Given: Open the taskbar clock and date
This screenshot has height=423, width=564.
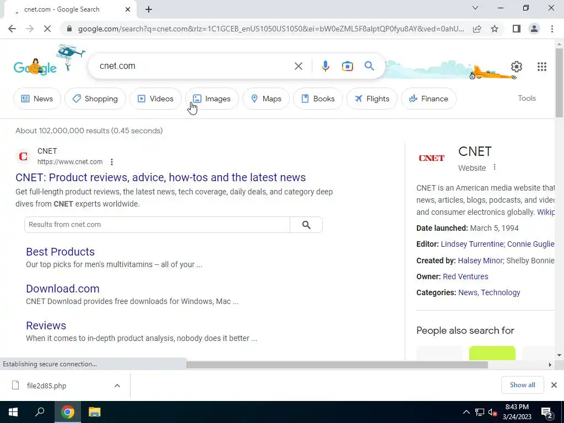Looking at the screenshot, I should pos(517,412).
